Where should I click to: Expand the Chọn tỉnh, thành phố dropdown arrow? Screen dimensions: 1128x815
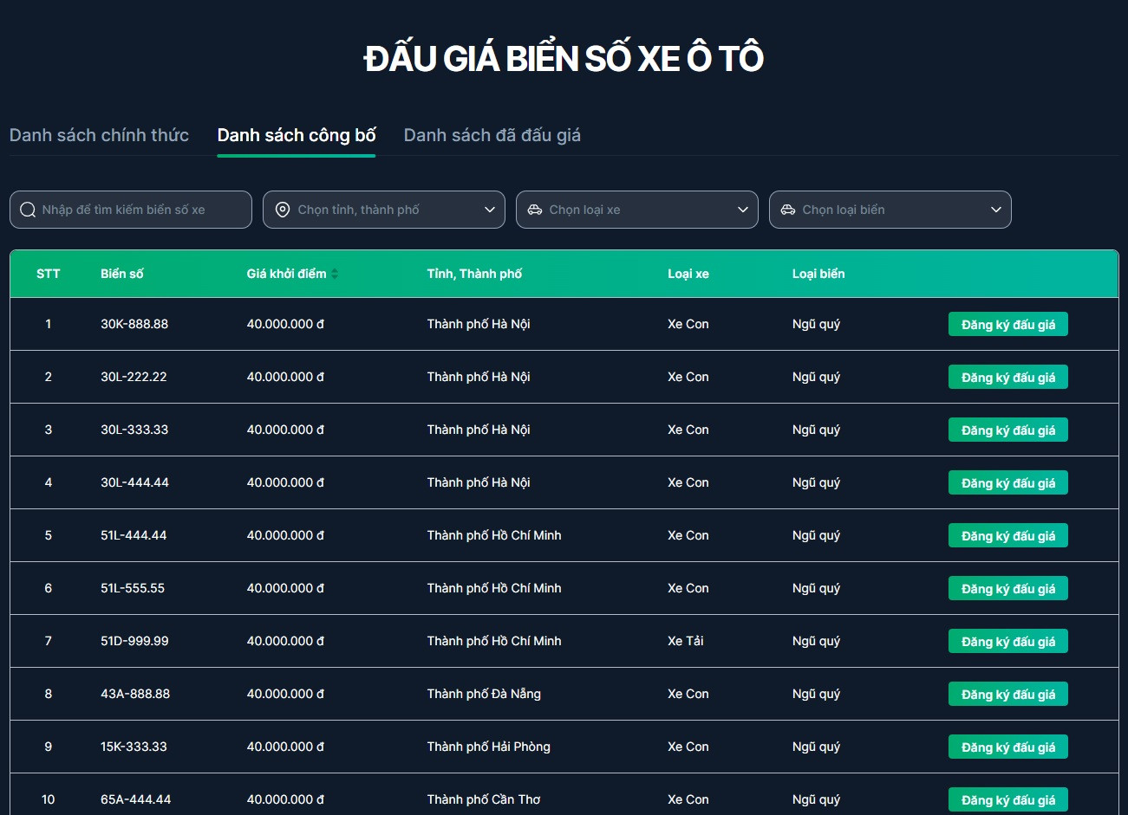coord(490,210)
